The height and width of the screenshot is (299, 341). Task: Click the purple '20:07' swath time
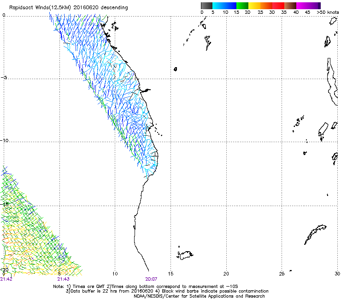[151, 279]
